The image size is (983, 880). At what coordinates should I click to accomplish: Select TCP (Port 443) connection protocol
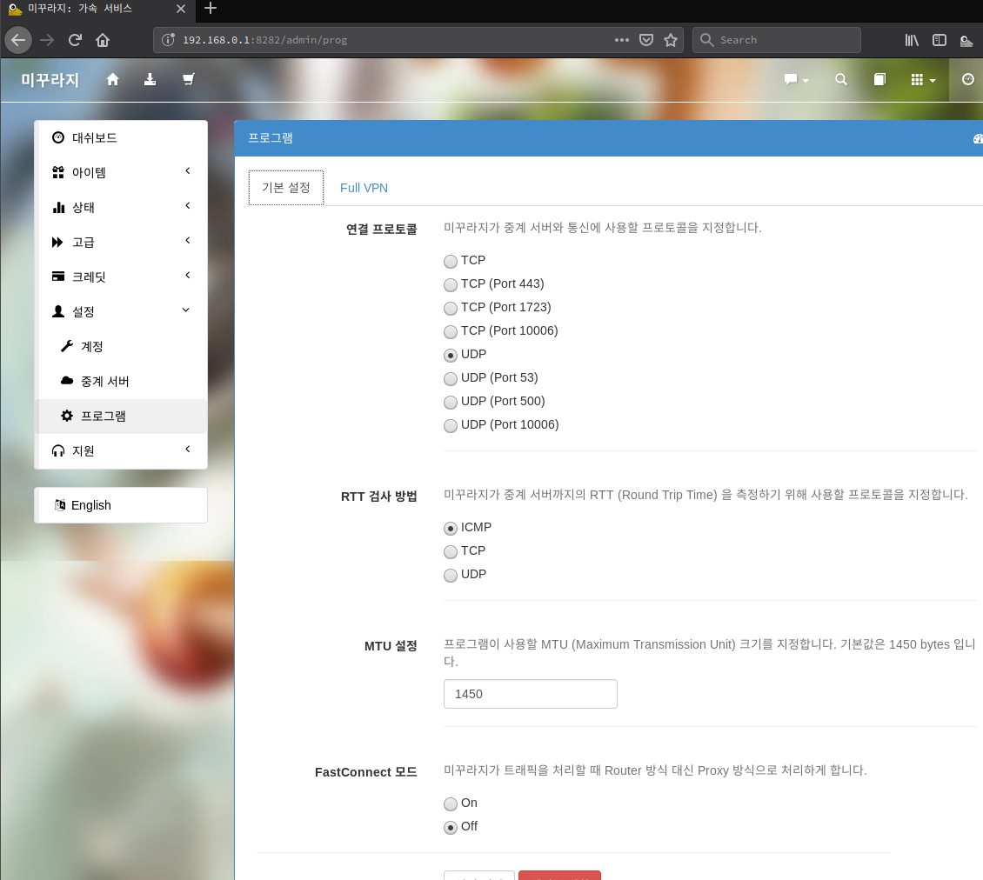(x=451, y=284)
